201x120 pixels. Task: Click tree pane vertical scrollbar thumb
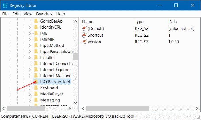pos(75,56)
